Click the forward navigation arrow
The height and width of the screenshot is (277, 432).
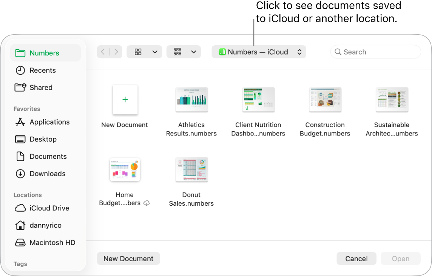(116, 52)
